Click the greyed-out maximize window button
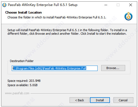 click(x=118, y=5)
